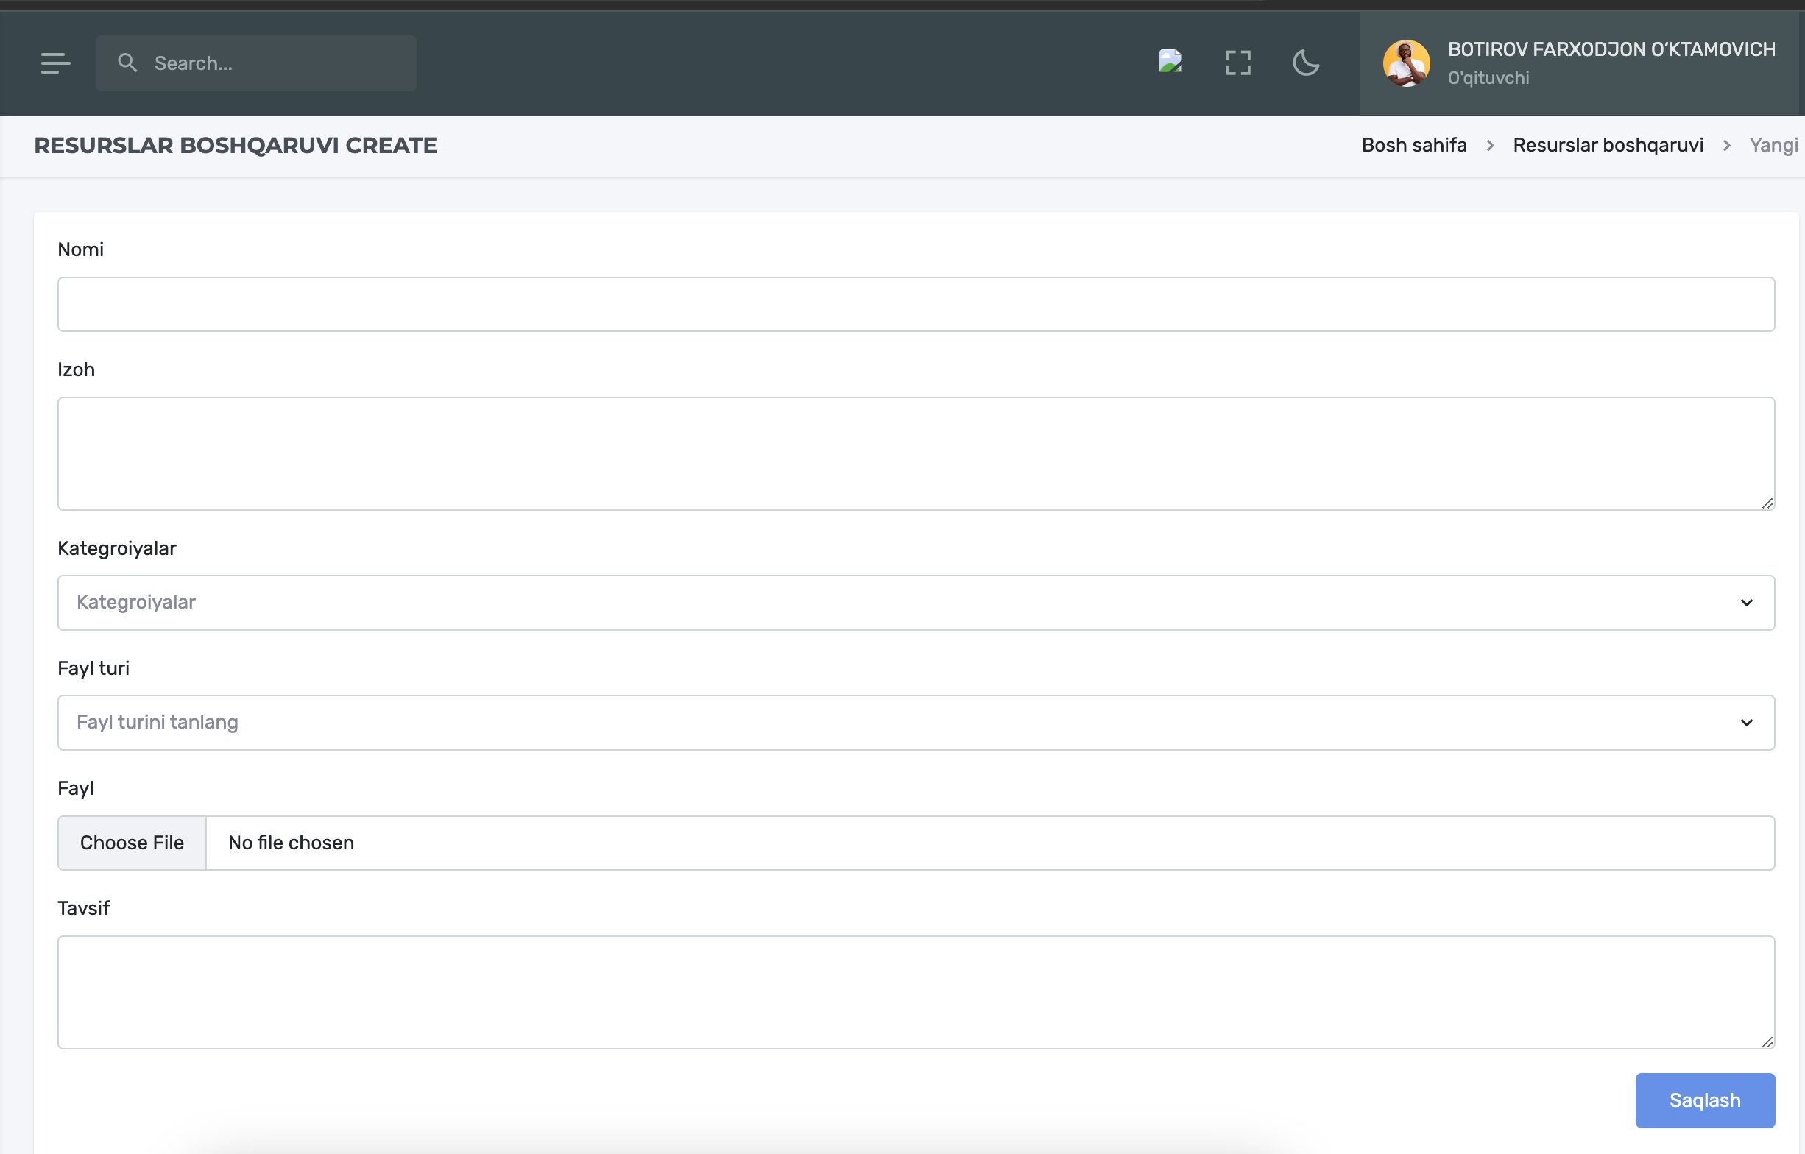Click the Saqlash button

coord(1705,1100)
